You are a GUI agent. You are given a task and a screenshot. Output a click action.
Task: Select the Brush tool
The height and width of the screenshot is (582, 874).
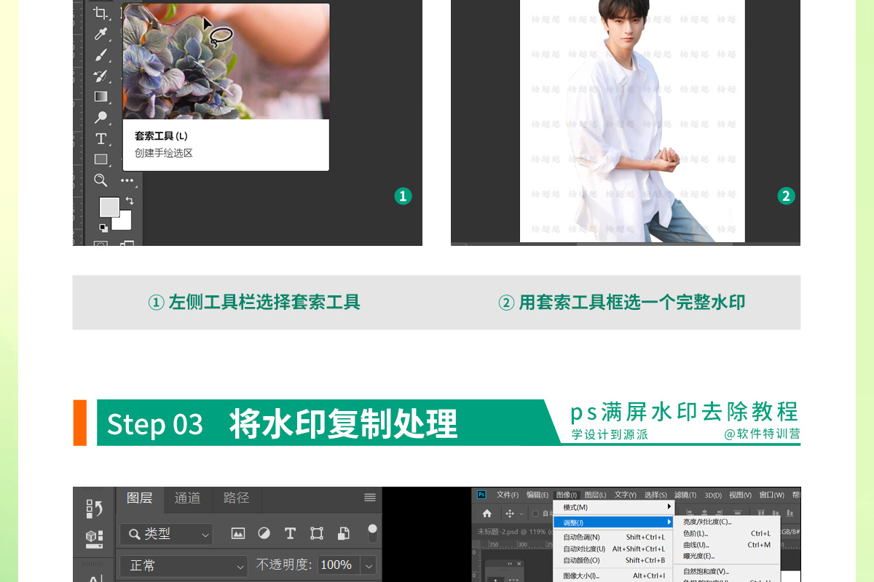pyautogui.click(x=101, y=55)
